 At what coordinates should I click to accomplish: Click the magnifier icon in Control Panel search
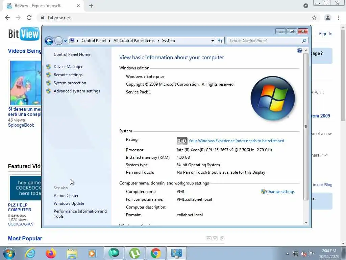point(304,41)
